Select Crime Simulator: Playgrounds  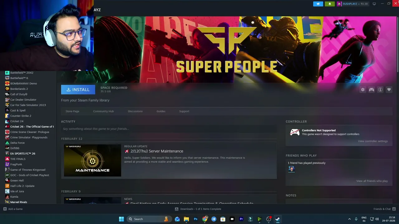coord(29,138)
